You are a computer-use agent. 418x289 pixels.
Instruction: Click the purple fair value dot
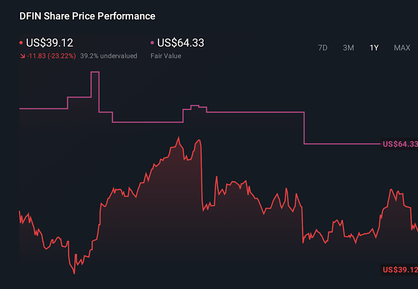[x=152, y=43]
